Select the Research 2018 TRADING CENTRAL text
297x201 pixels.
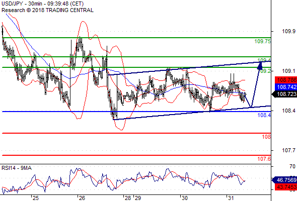[47, 10]
